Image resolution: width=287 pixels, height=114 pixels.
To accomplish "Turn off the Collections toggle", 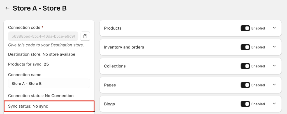I will 245,66.
